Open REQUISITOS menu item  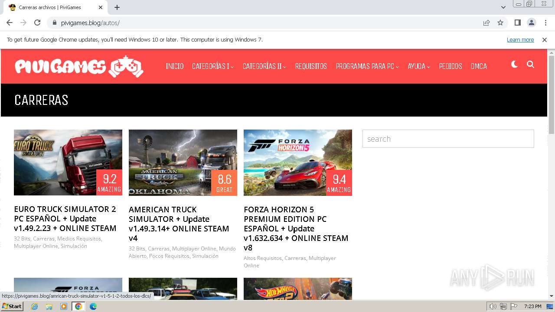pyautogui.click(x=311, y=66)
